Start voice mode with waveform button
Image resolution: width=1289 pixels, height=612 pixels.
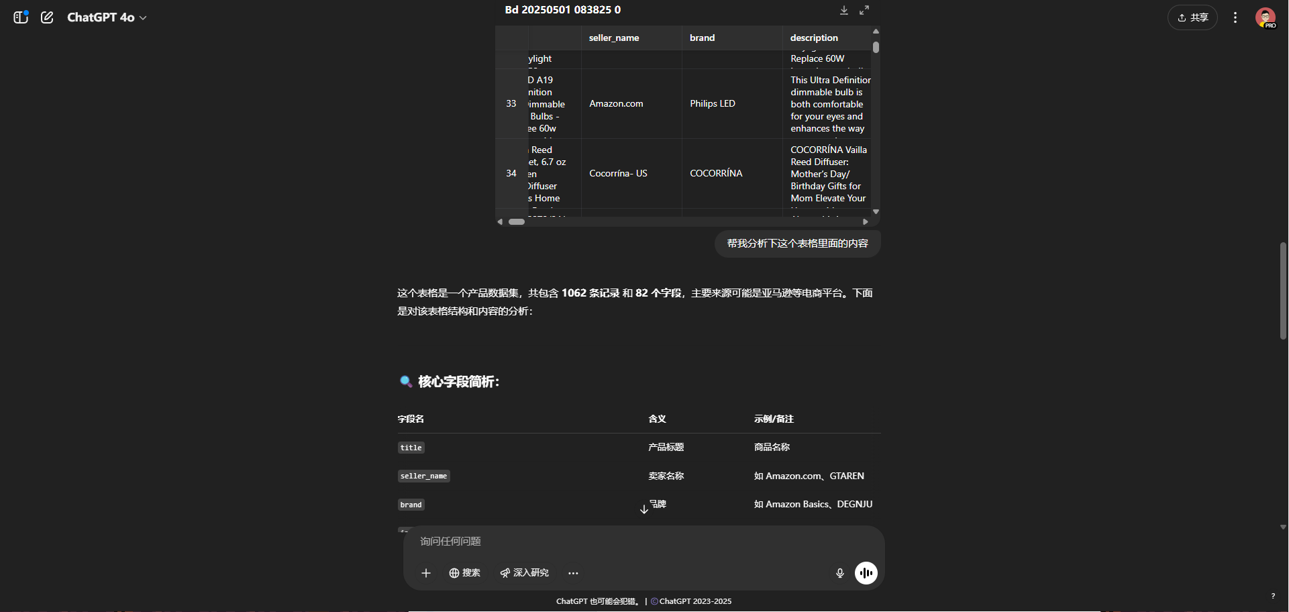pyautogui.click(x=866, y=573)
